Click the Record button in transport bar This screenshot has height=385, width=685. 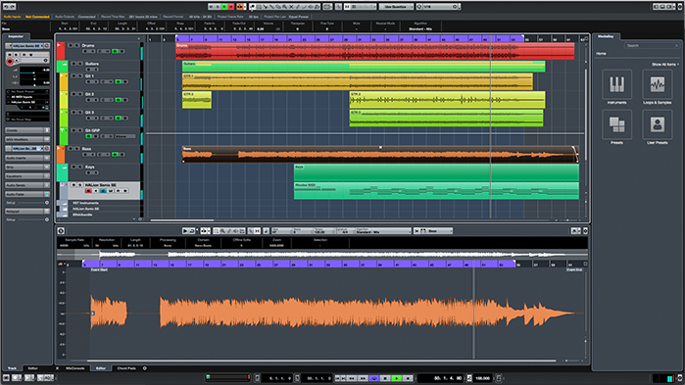[x=408, y=378]
